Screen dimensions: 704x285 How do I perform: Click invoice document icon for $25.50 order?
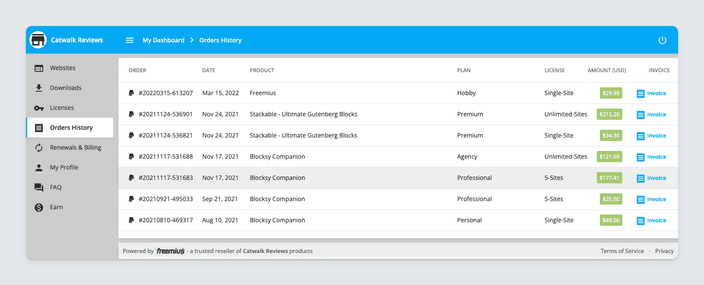(640, 200)
